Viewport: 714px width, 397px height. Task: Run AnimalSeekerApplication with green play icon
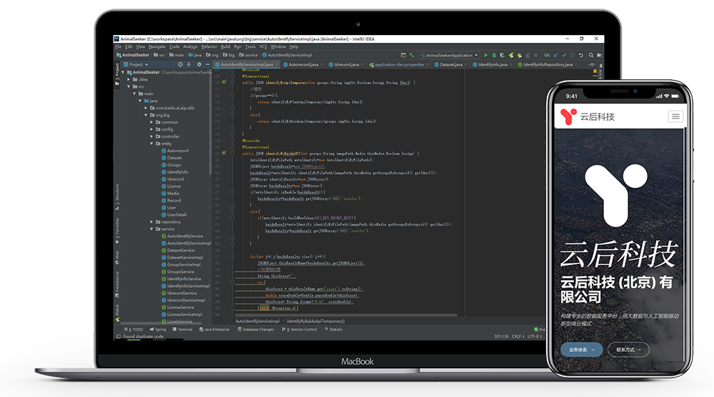coord(486,55)
